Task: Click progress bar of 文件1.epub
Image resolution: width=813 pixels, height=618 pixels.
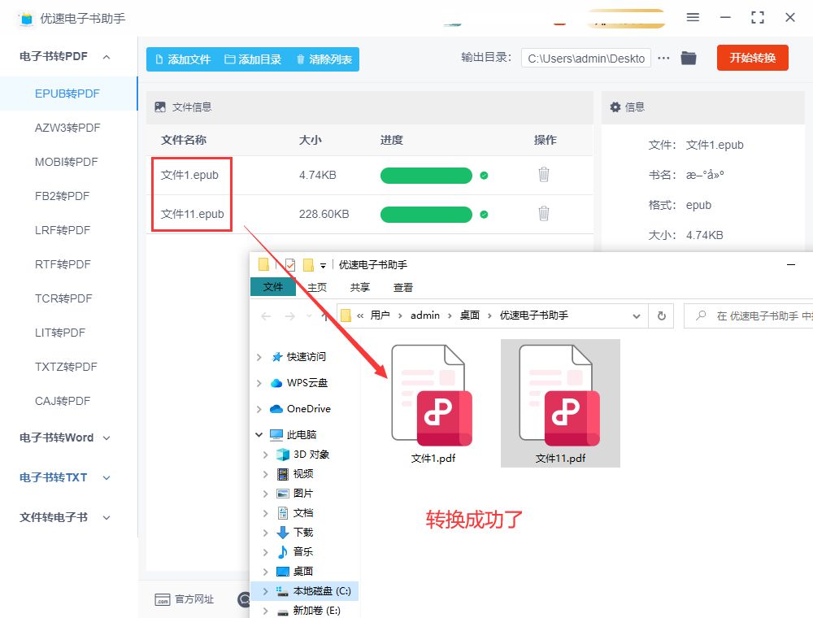Action: [426, 176]
